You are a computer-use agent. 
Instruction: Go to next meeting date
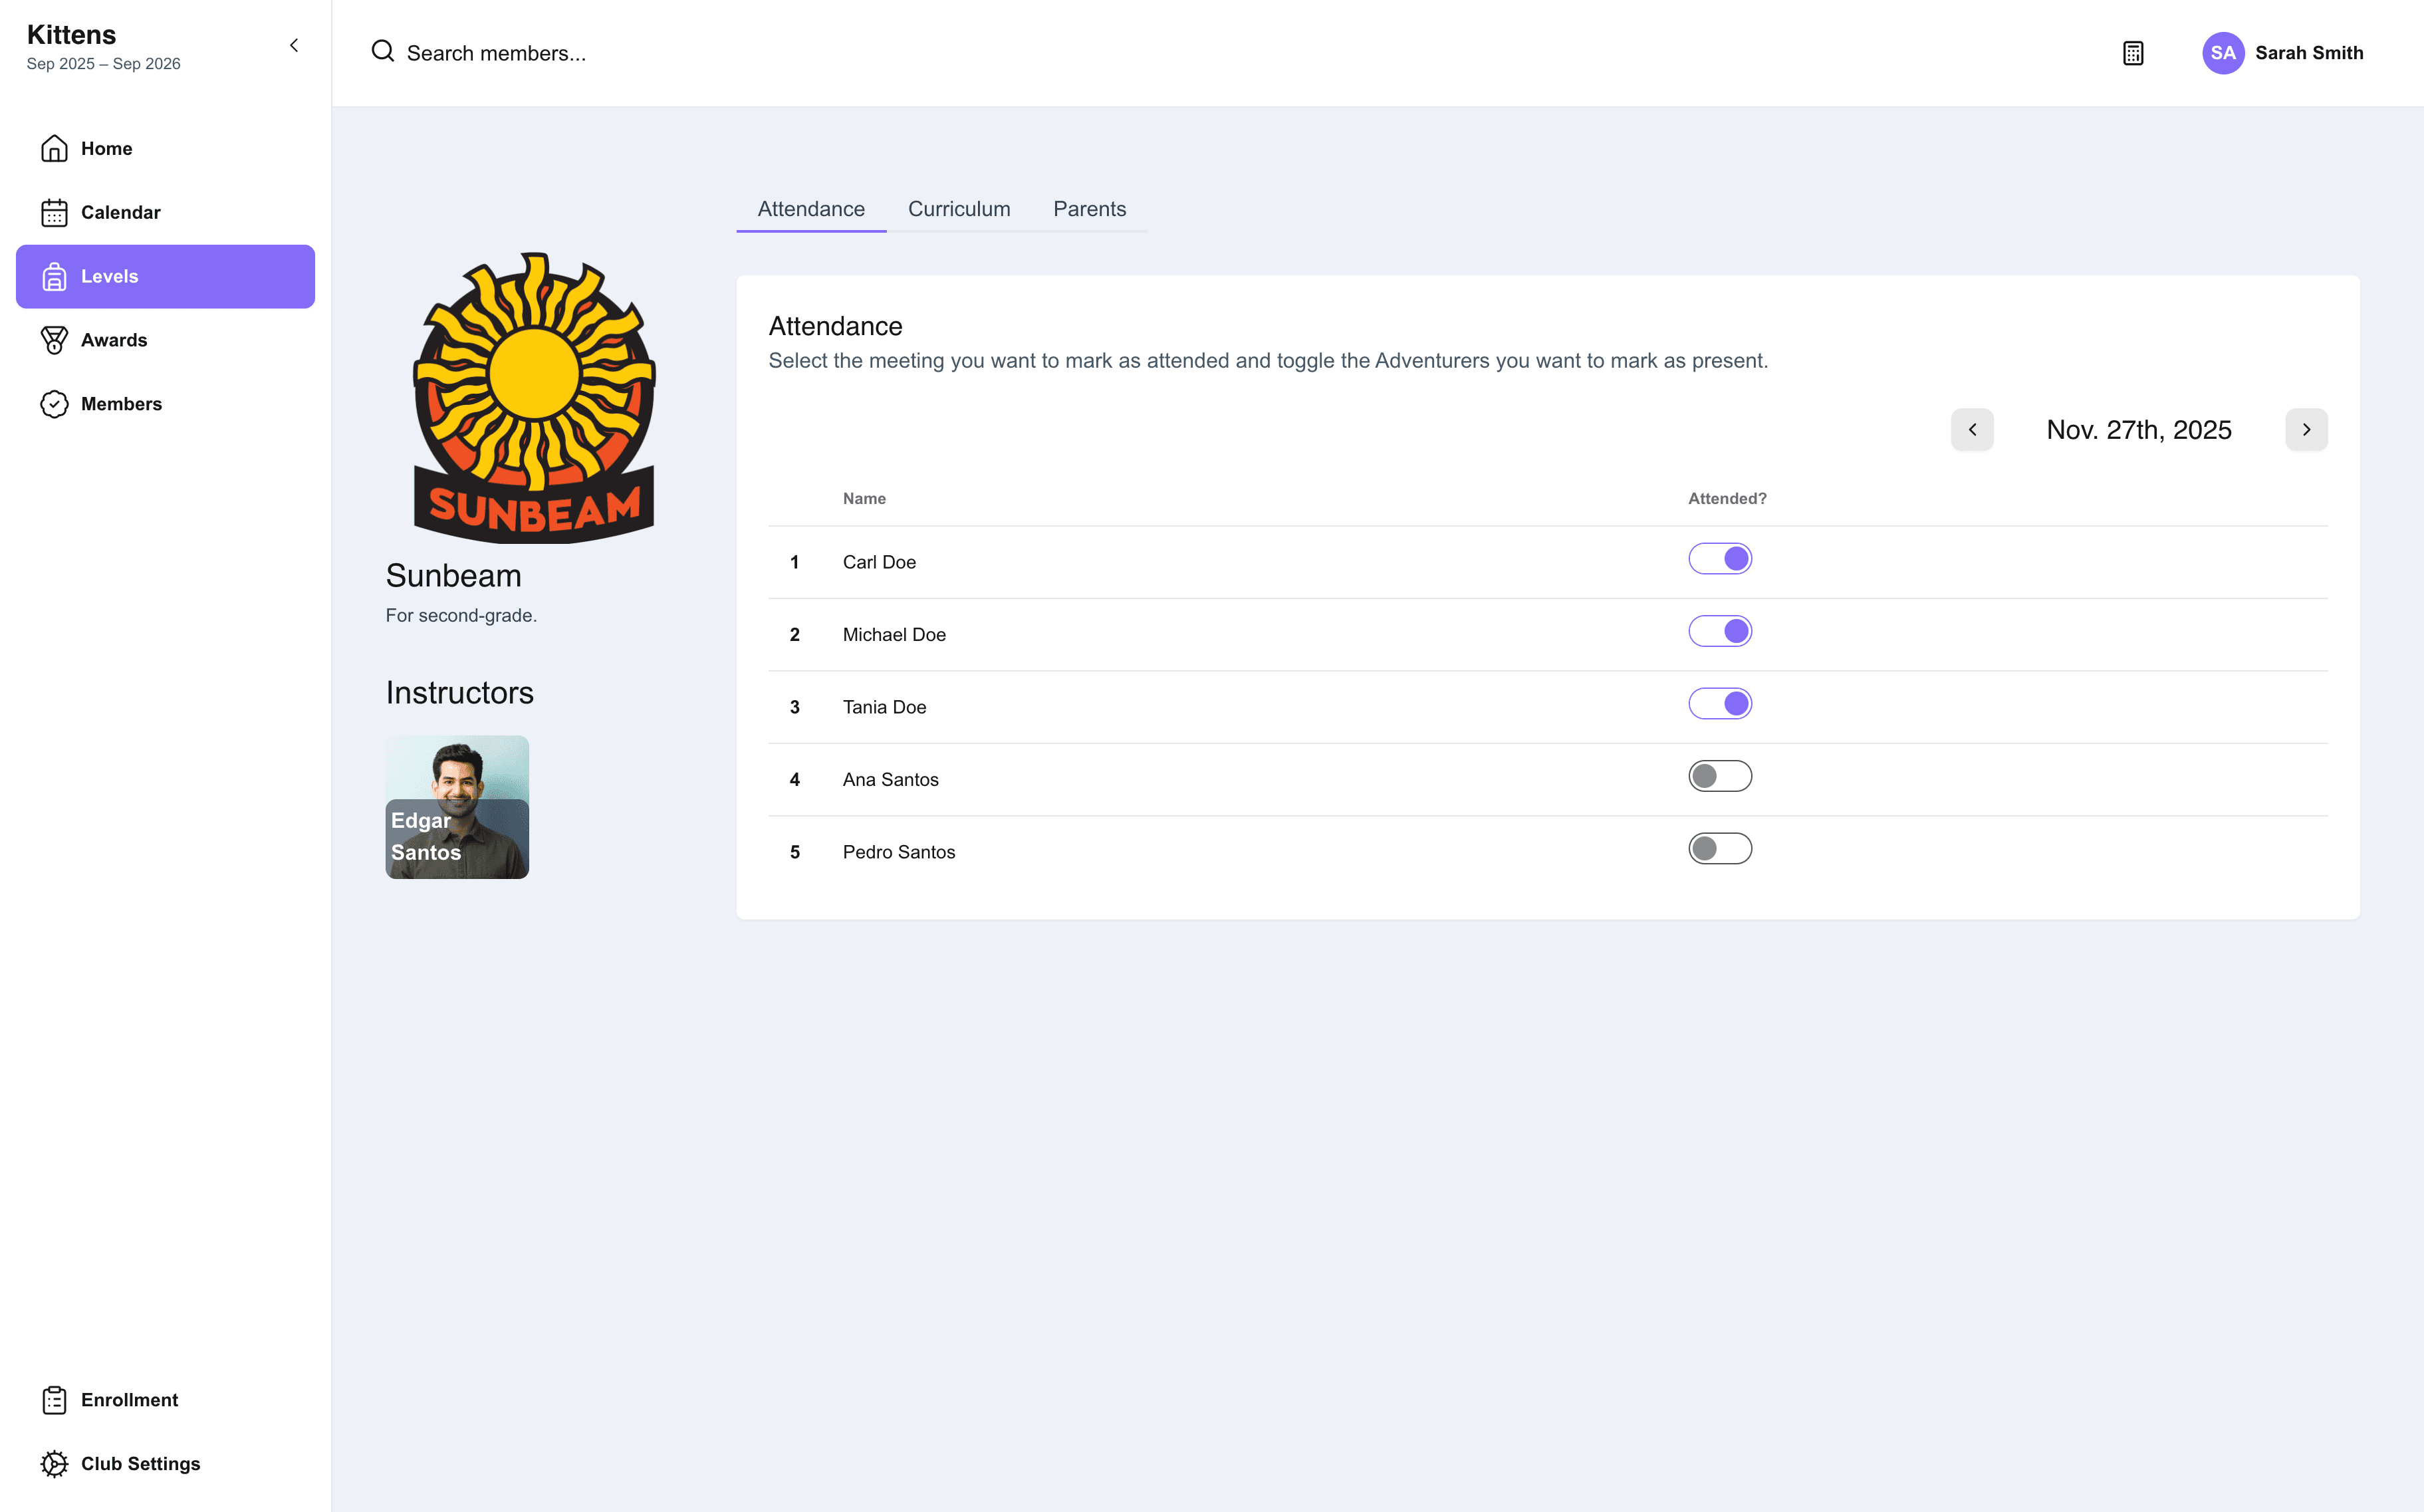2306,430
